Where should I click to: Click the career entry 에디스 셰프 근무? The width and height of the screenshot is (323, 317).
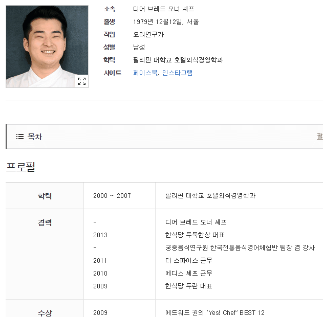(189, 273)
